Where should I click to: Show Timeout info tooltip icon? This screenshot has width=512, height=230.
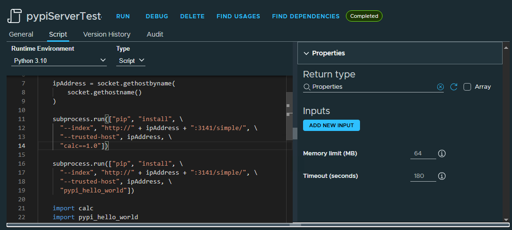(x=442, y=176)
